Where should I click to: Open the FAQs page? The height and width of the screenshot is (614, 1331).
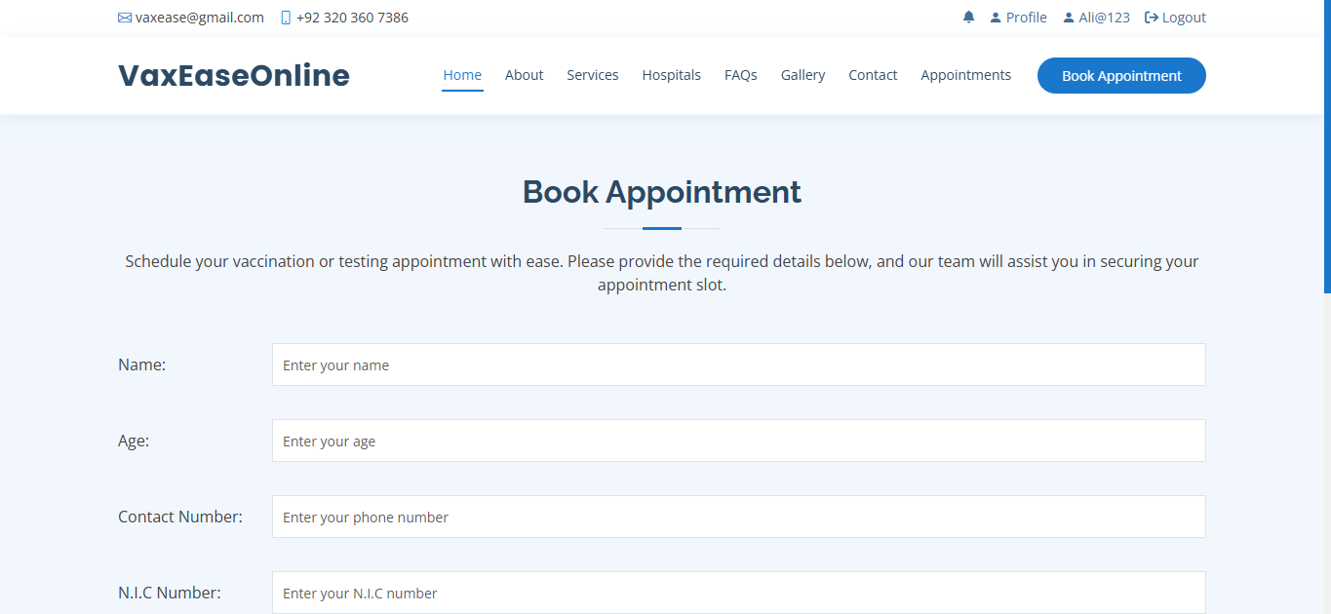click(x=741, y=75)
